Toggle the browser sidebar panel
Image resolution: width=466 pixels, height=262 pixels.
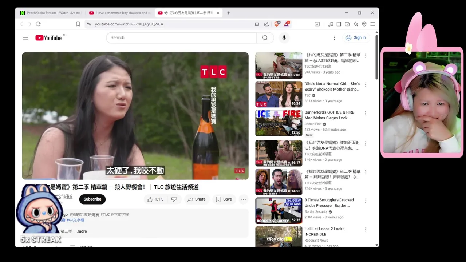point(339,24)
